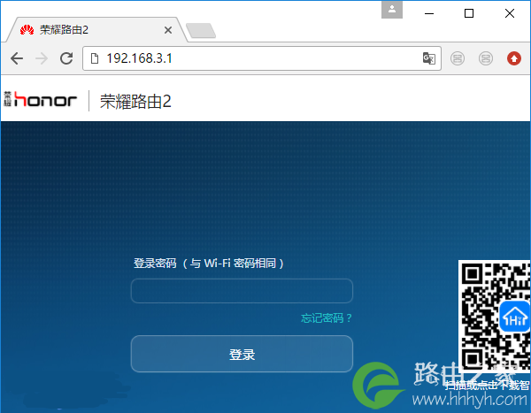This screenshot has width=531, height=413.
Task: Click the 登录 button
Action: click(x=242, y=354)
